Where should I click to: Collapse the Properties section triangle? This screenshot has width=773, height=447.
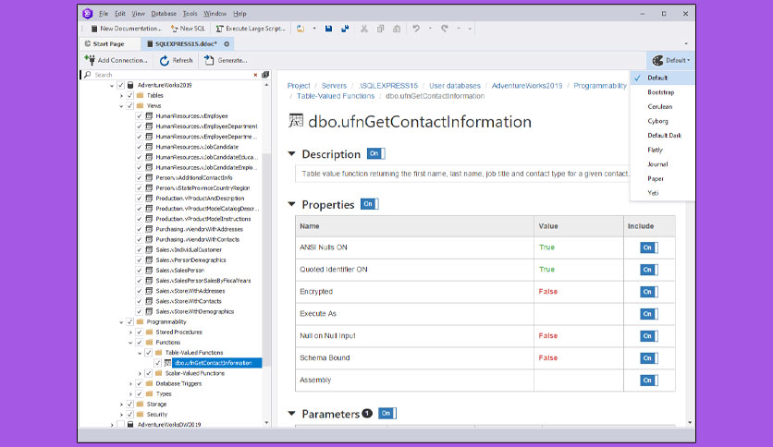click(x=292, y=204)
